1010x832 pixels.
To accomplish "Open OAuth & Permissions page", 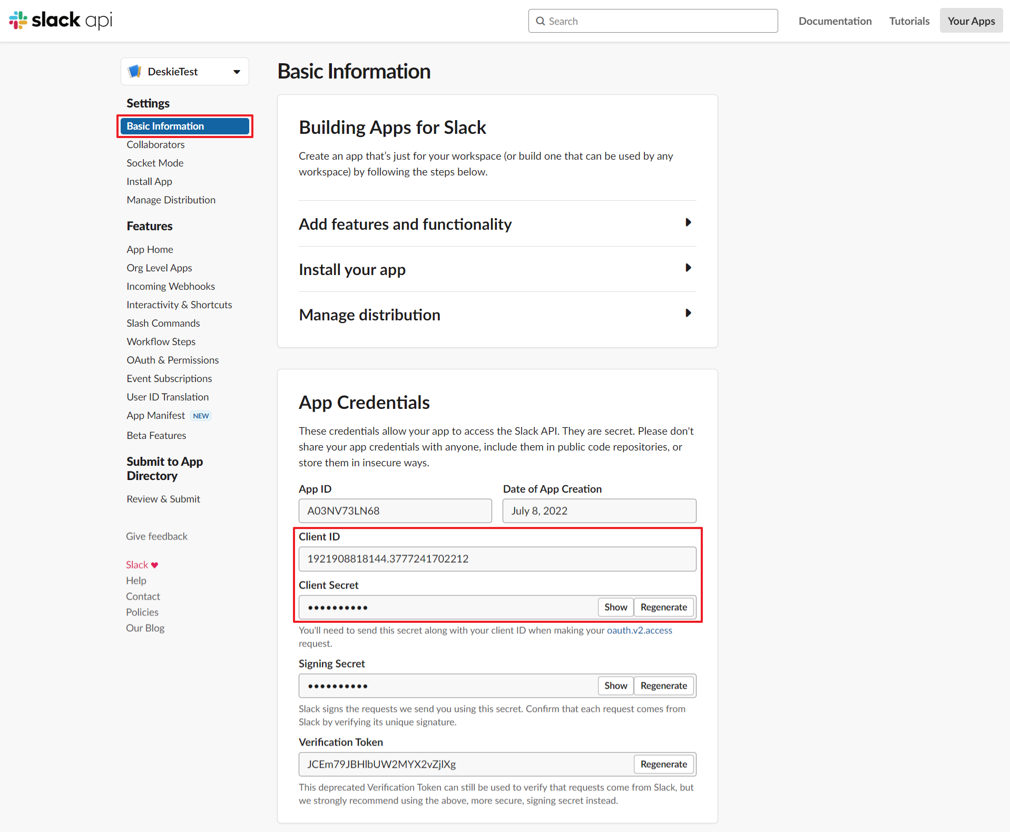I will pyautogui.click(x=172, y=360).
